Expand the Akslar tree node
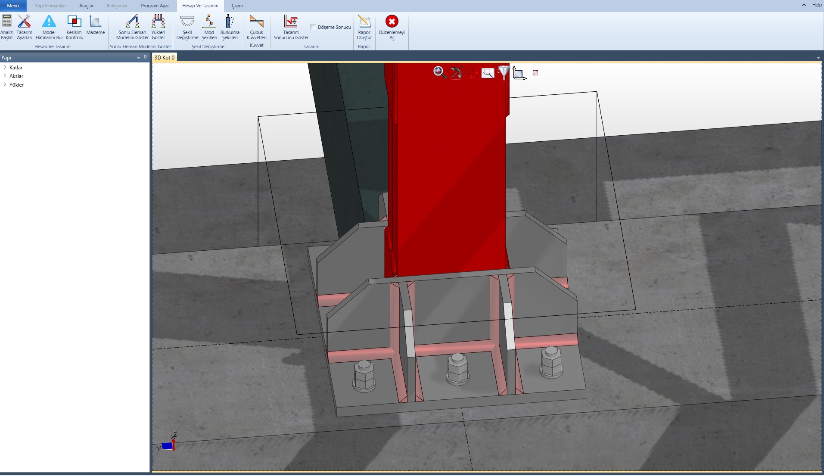824x476 pixels. click(x=5, y=76)
